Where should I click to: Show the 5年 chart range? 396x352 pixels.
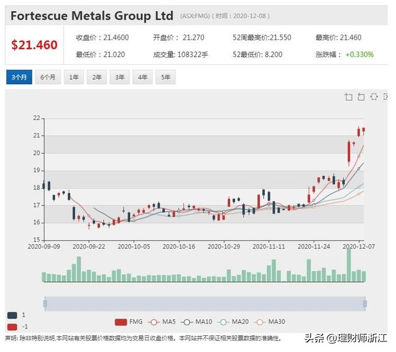(165, 77)
